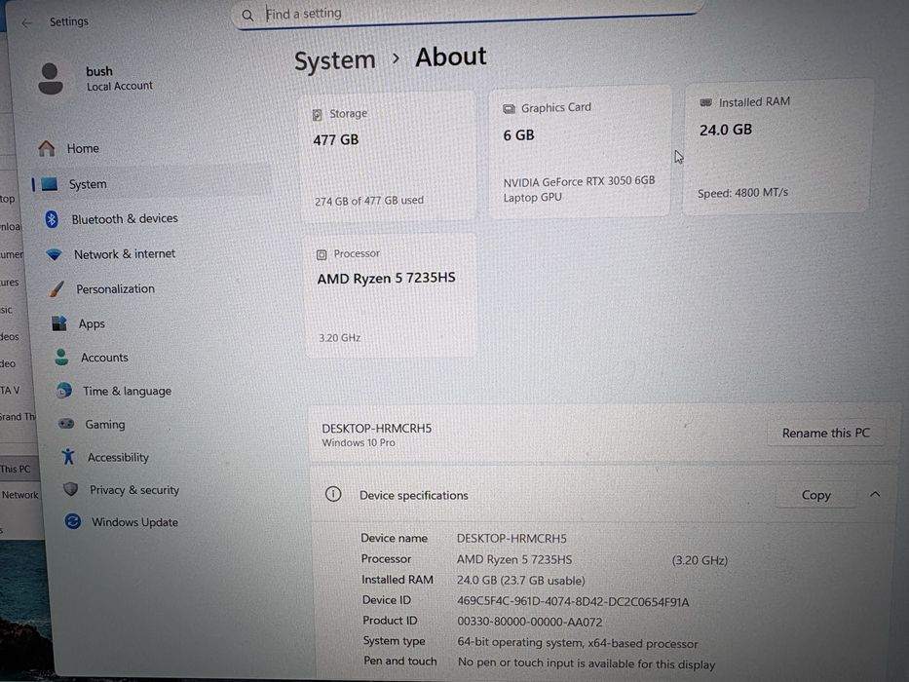909x682 pixels.
Task: Copy the device specifications
Action: [x=816, y=495]
